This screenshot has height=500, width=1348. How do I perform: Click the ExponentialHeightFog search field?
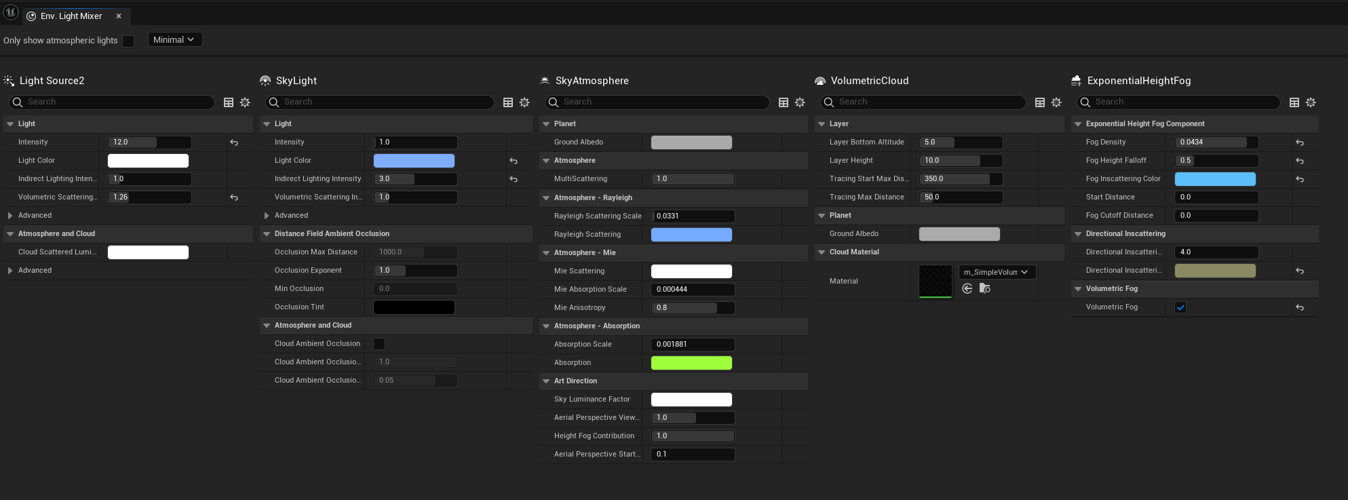pyautogui.click(x=1178, y=102)
